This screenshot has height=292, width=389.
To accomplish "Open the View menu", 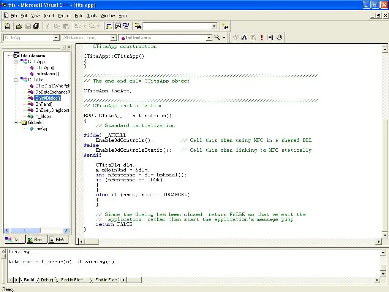I will [35, 16].
